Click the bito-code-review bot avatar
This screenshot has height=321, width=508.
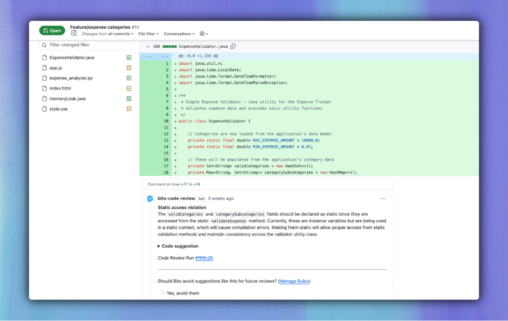click(150, 199)
